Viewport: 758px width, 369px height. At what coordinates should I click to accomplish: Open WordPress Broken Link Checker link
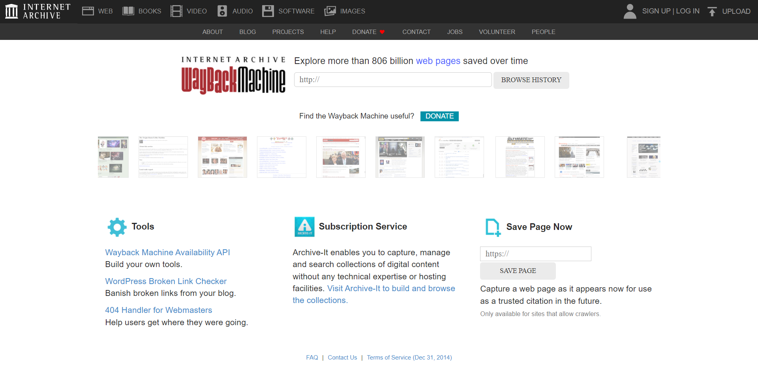[x=166, y=281]
